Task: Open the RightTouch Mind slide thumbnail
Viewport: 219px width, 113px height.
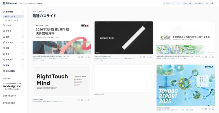Action: click(x=62, y=81)
